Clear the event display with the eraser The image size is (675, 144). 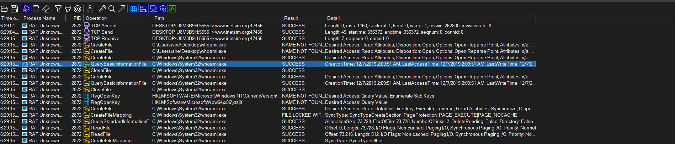click(x=46, y=9)
